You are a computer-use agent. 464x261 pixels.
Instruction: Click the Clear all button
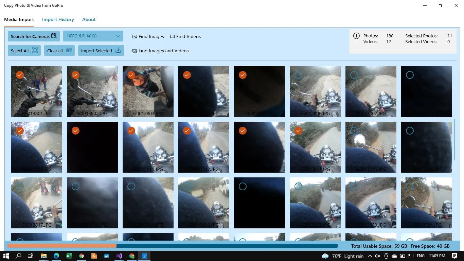click(x=59, y=51)
